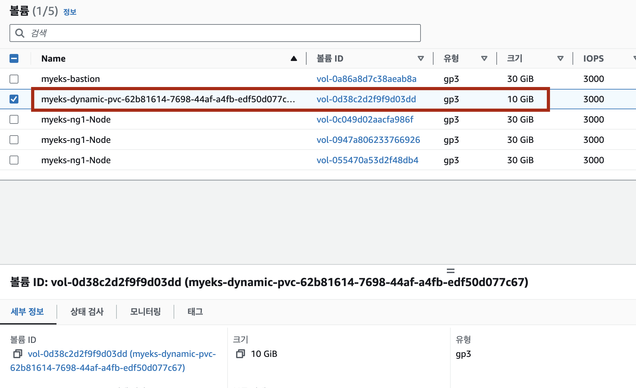The image size is (636, 388).
Task: Click the 정보 info link
Action: pyautogui.click(x=70, y=12)
